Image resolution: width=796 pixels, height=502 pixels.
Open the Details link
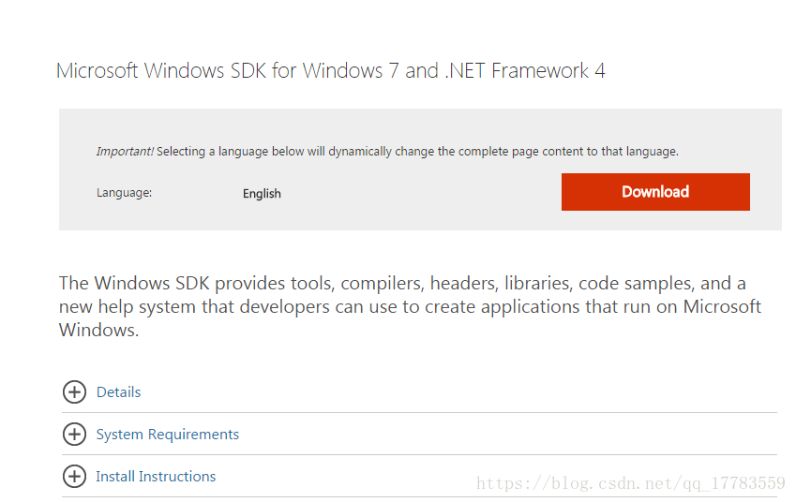(x=118, y=392)
